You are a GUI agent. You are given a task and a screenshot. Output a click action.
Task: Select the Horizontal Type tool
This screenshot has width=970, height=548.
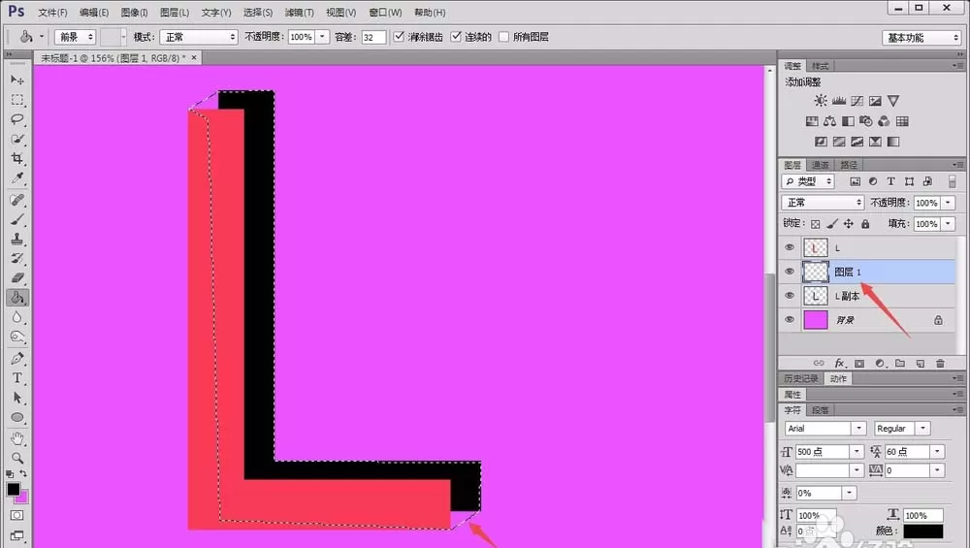(x=17, y=378)
